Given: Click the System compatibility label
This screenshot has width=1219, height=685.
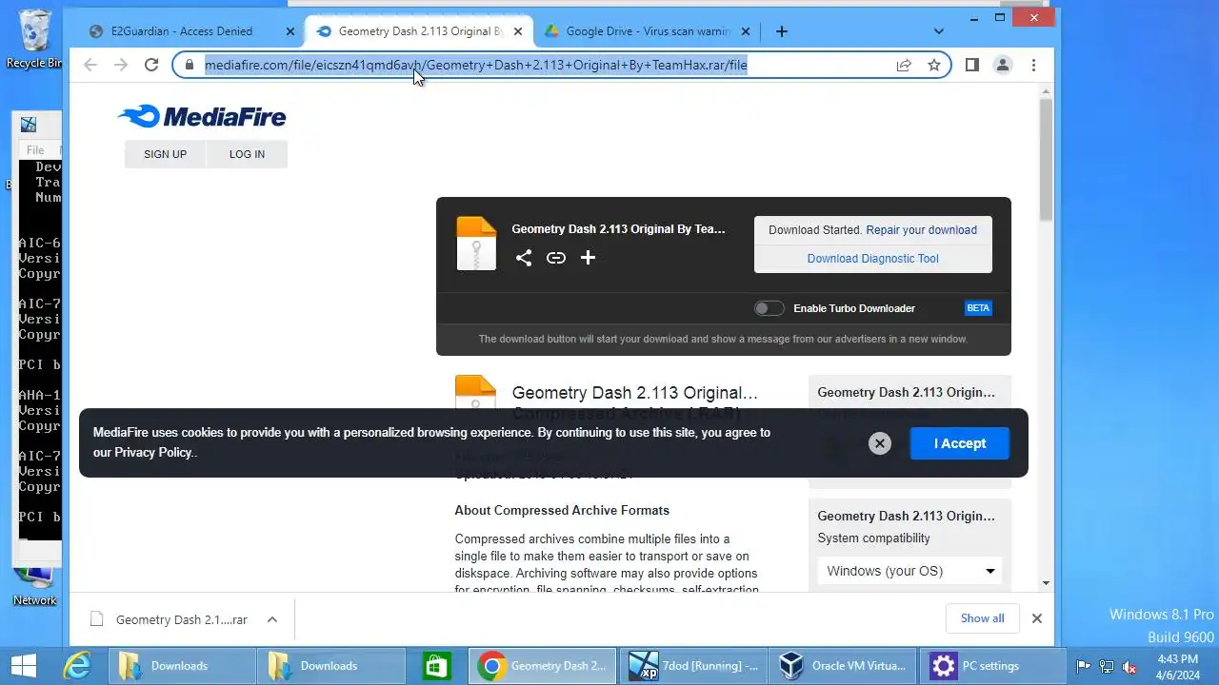Looking at the screenshot, I should click(x=873, y=538).
